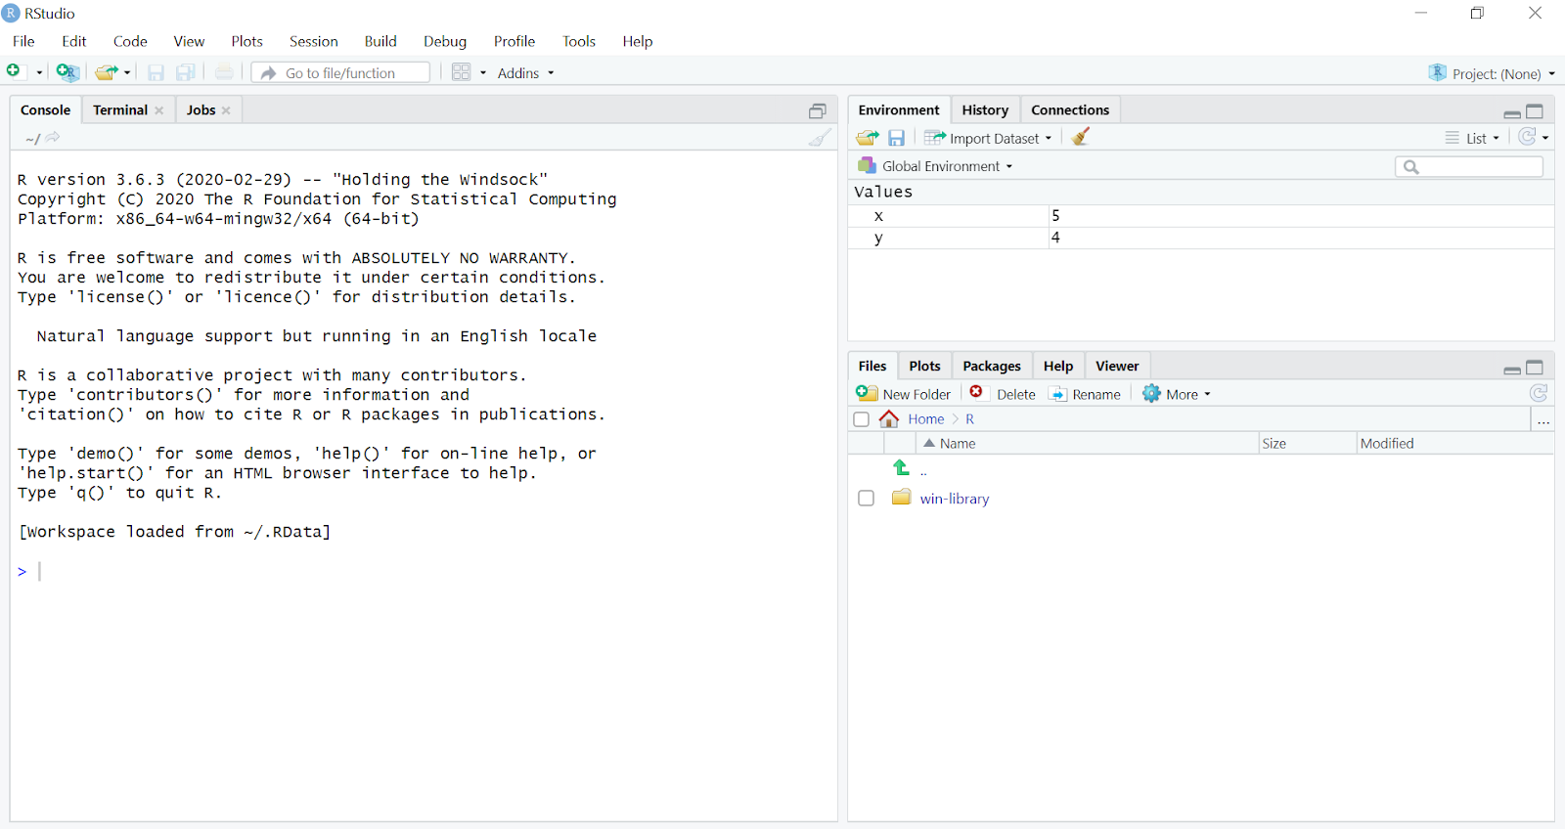The image size is (1565, 829).
Task: Click the Home breadcrumb link
Action: tap(925, 419)
